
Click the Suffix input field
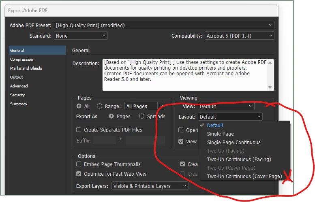coord(105,140)
